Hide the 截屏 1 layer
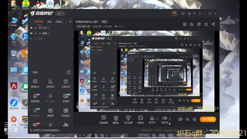 coord(31,33)
